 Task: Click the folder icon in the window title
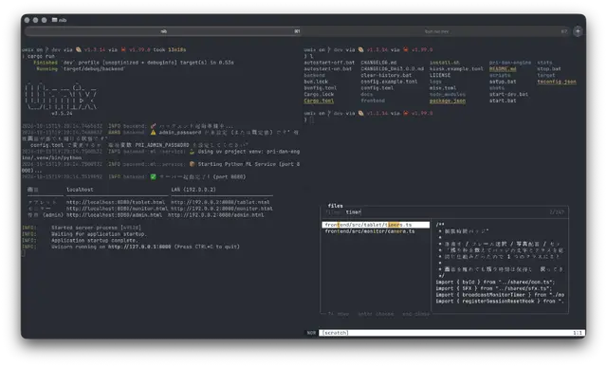coord(55,20)
